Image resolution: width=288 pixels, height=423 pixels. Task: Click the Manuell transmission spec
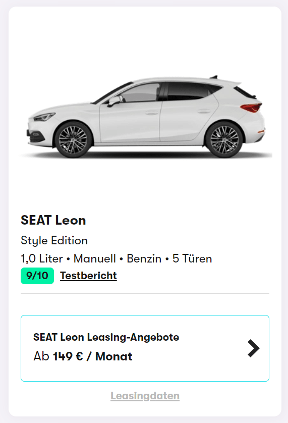(x=95, y=258)
